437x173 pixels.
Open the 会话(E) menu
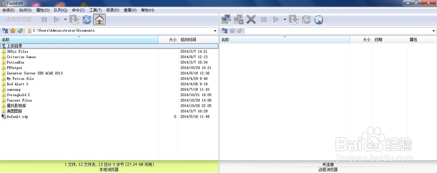(x=8, y=10)
